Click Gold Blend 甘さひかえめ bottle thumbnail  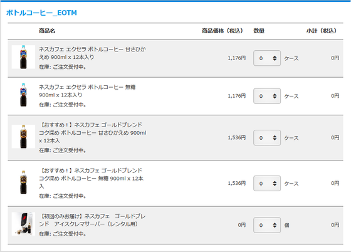coord(23,137)
